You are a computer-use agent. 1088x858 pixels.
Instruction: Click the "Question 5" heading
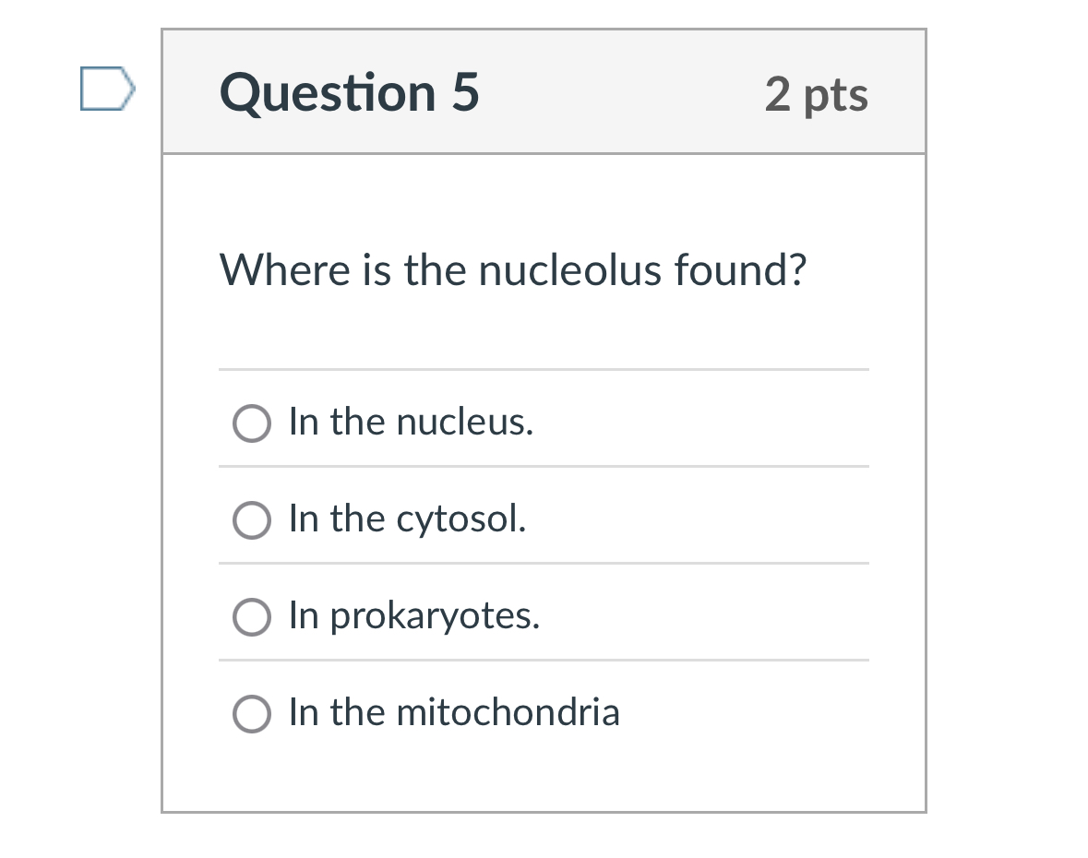point(350,93)
